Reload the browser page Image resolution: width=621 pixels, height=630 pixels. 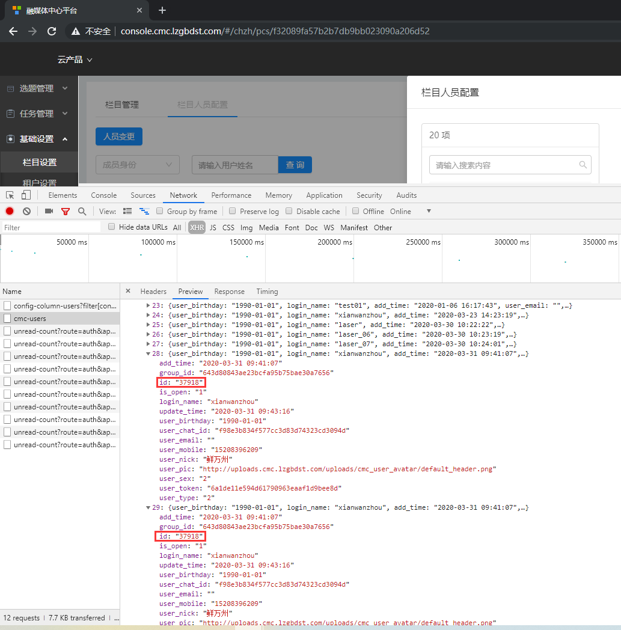coord(52,31)
